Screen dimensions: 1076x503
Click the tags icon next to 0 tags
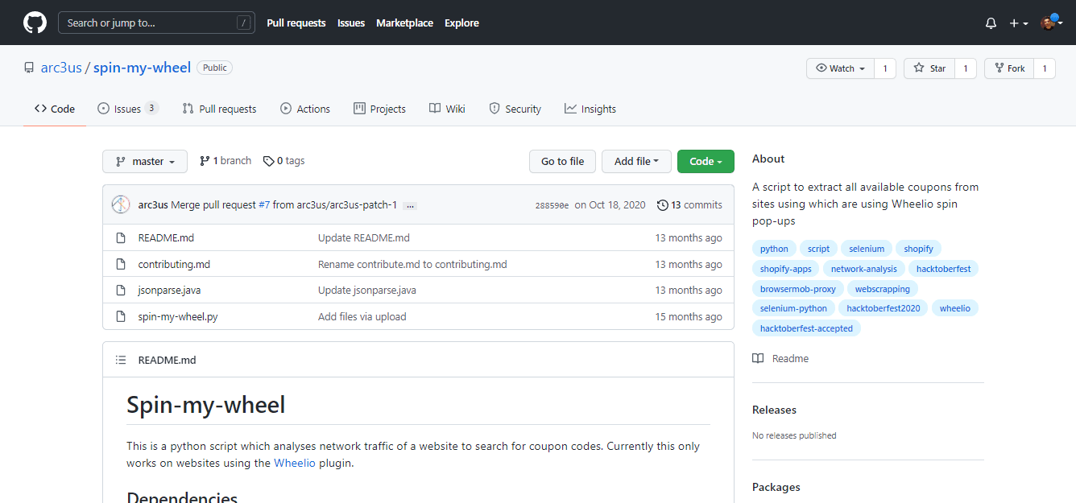click(268, 161)
